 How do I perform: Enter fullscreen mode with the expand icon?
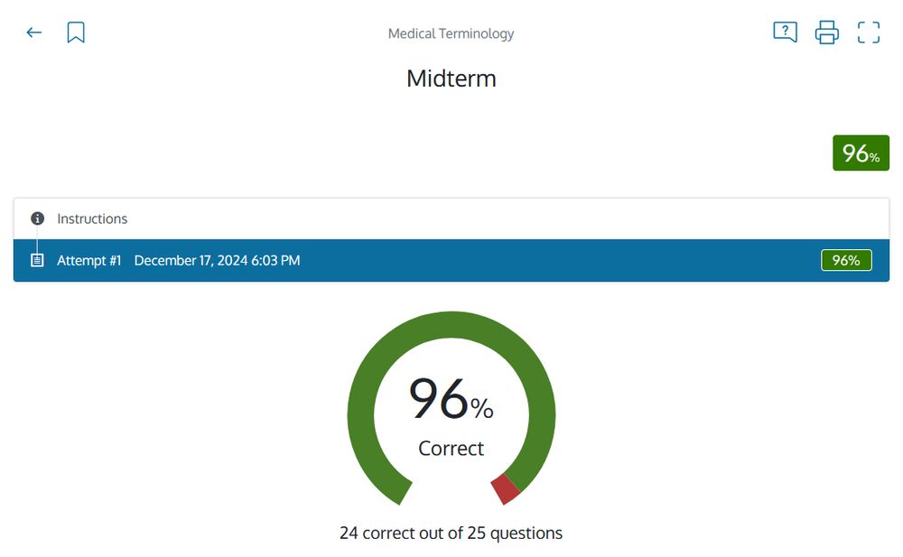[868, 32]
